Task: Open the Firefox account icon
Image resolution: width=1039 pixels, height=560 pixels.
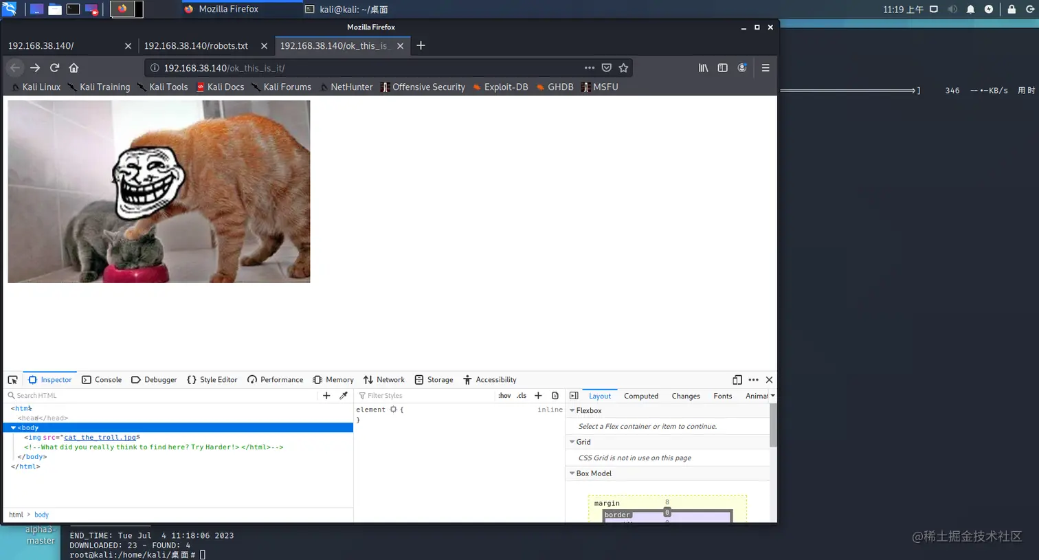Action: [x=742, y=68]
